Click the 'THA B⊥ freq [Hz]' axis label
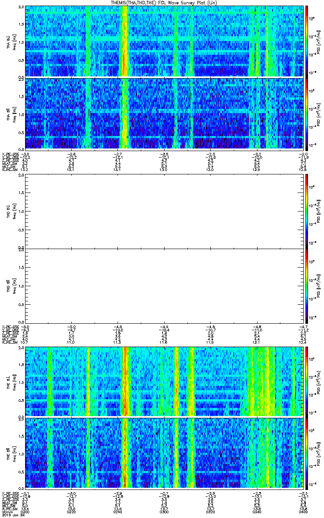The image size is (324, 518). (x=11, y=42)
